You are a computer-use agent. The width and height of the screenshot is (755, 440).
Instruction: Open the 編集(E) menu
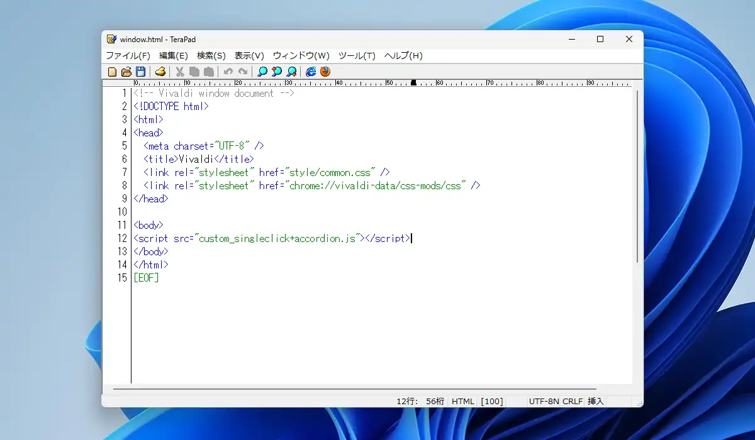(174, 55)
